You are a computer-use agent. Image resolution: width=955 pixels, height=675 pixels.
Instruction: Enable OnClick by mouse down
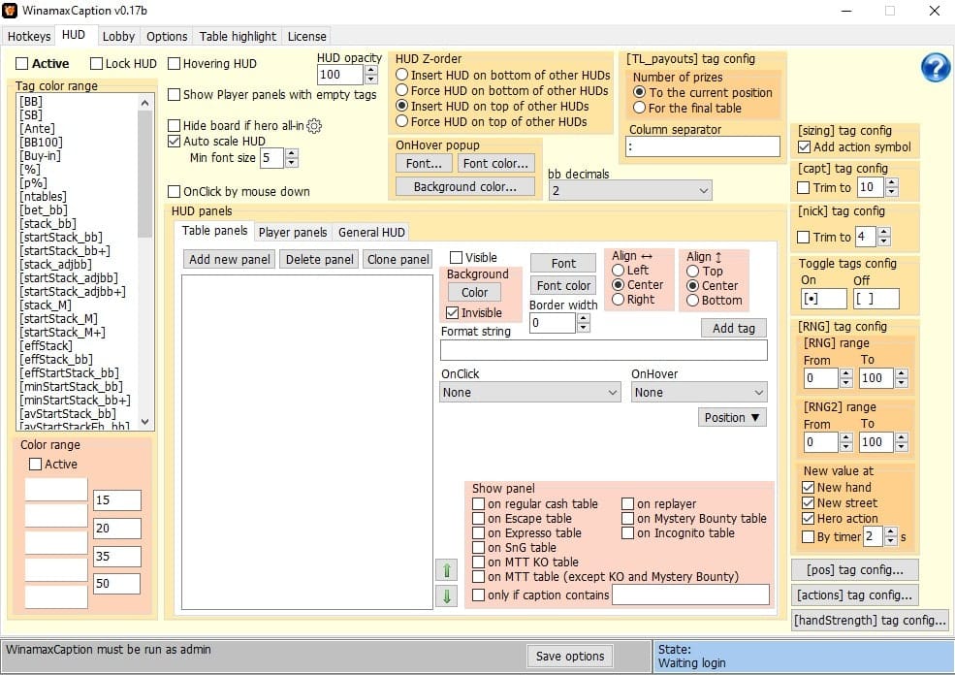[x=175, y=192]
